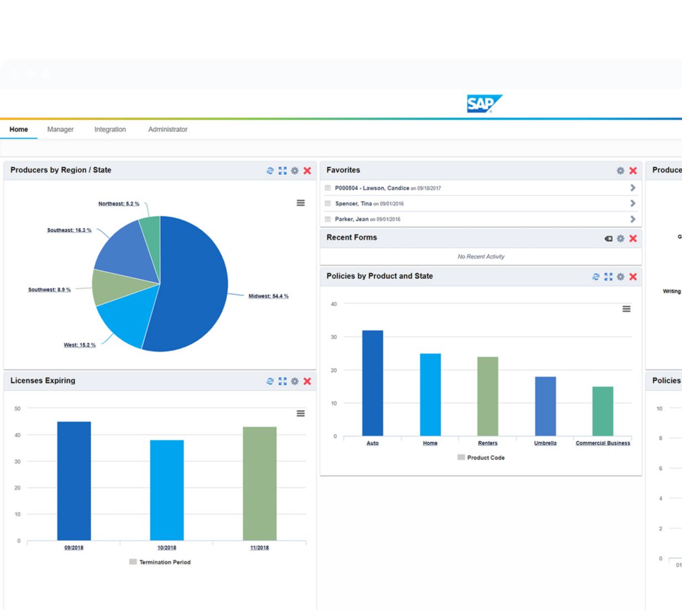The height and width of the screenshot is (610, 682).
Task: Expand the Parker, Jean favorite chevron
Action: click(633, 219)
